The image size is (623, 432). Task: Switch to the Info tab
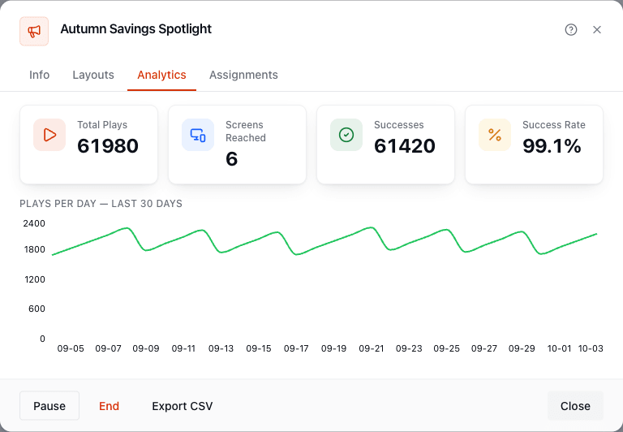(x=39, y=75)
